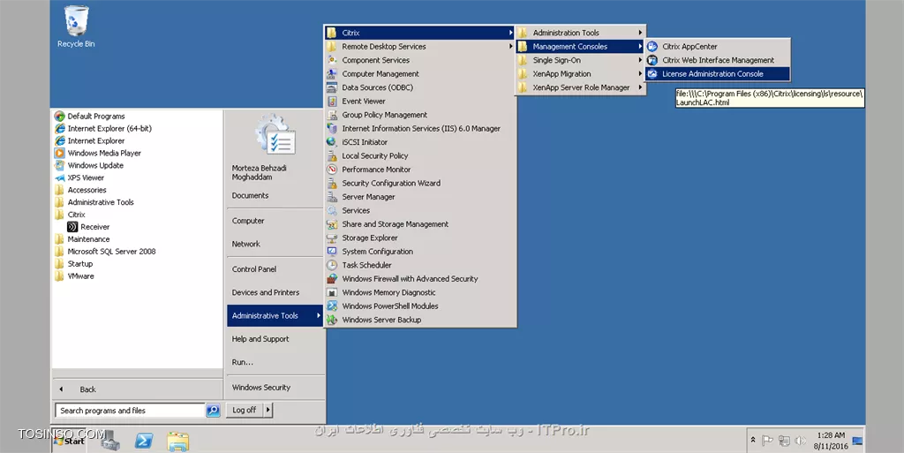The image size is (904, 453).
Task: Expand the Citrix submenu arrow
Action: [511, 33]
